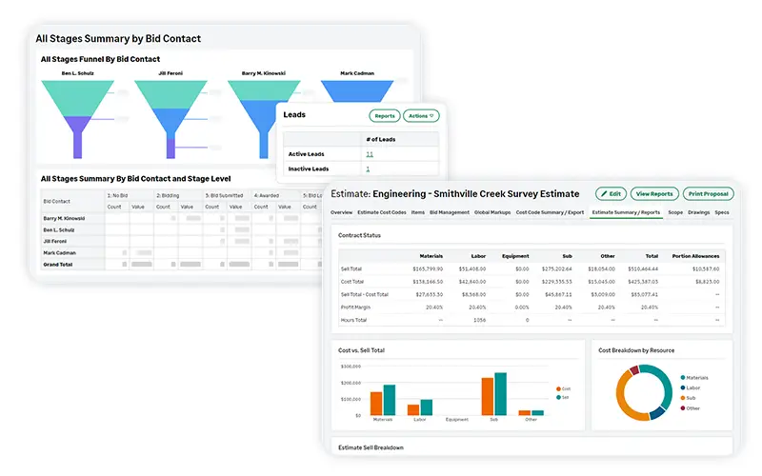Click the Hours Total labor value 1056
762x476 pixels.
click(x=480, y=320)
